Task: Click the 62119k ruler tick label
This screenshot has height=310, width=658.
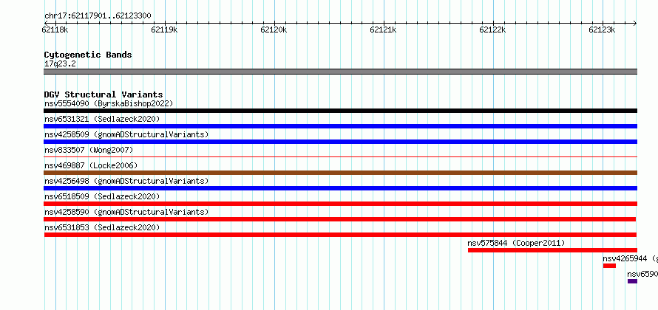Action: (x=164, y=30)
